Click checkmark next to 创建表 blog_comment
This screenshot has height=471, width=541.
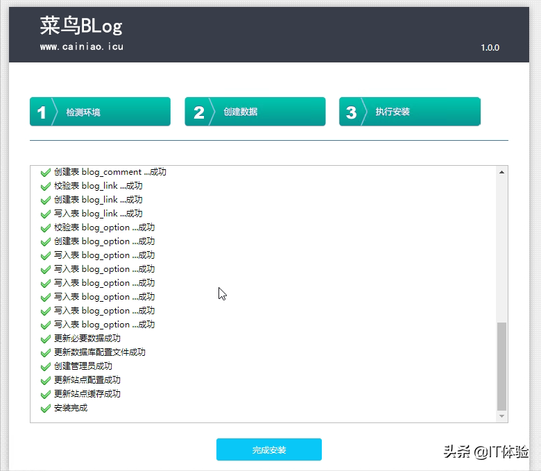[46, 172]
